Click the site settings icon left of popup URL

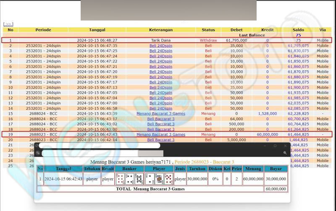click(38, 153)
